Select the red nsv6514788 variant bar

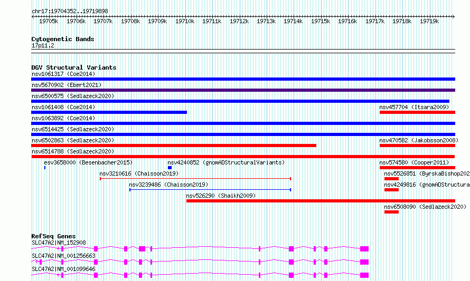point(243,157)
